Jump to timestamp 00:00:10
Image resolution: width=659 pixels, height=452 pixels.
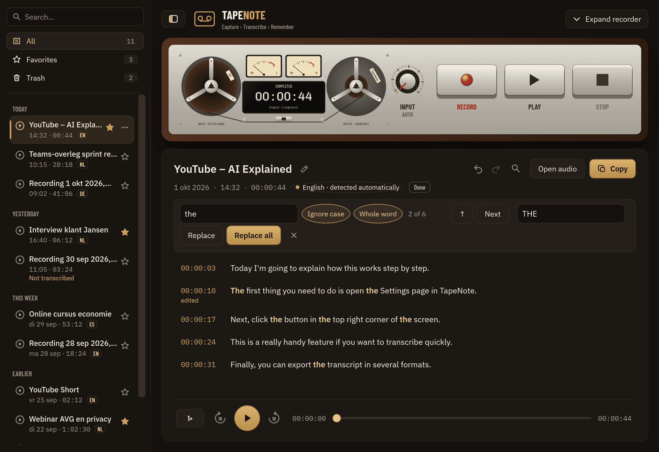pos(198,291)
